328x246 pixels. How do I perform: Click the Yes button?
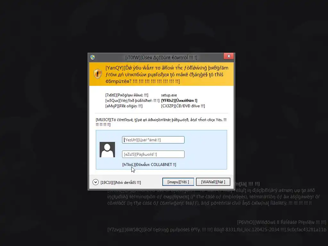[x=178, y=182]
